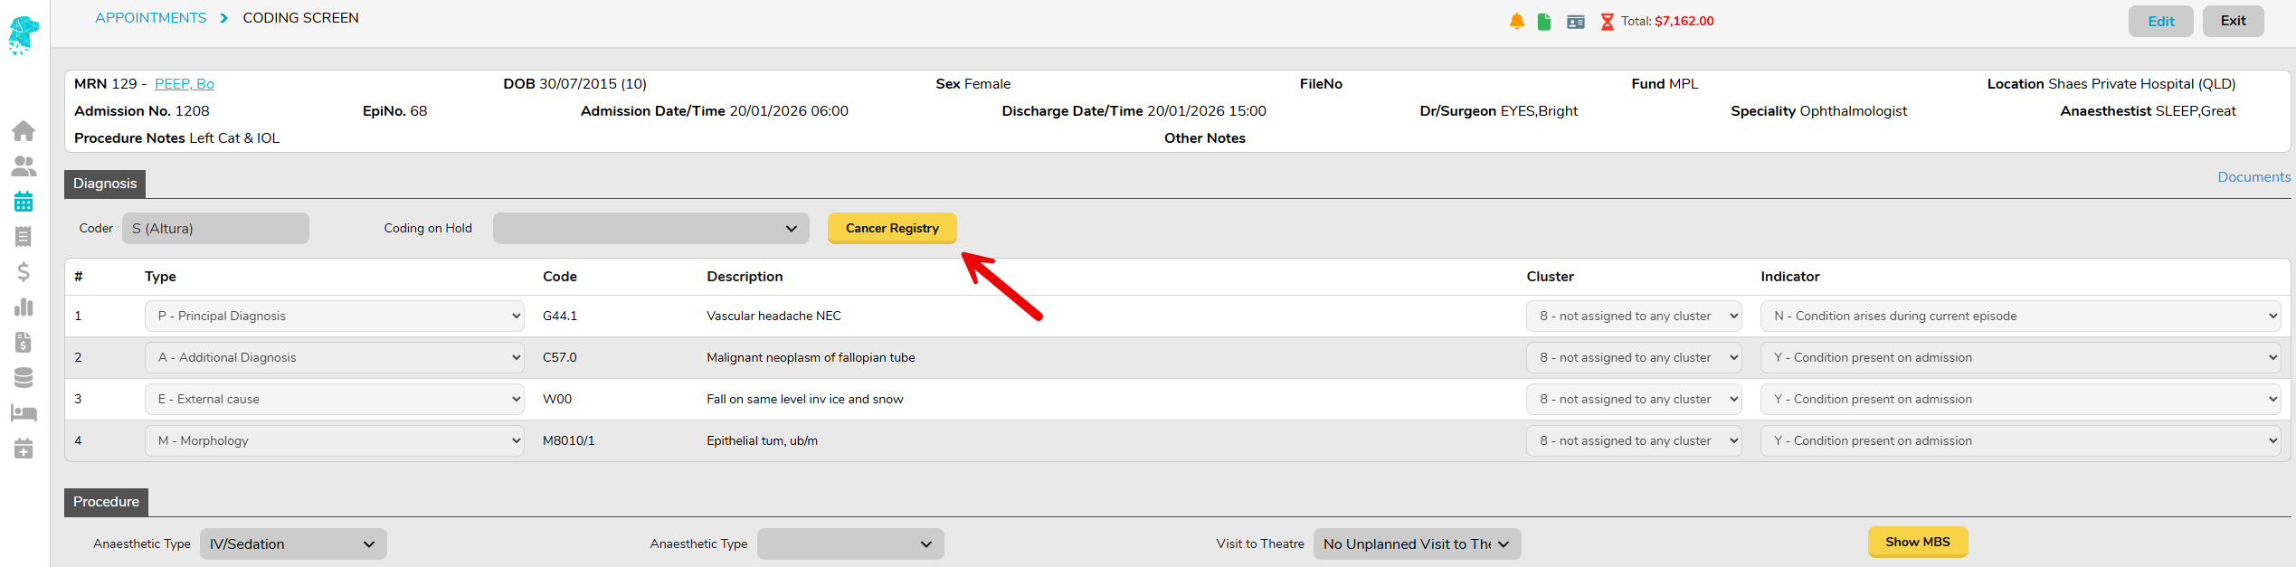Click the Cancer Registry button
Viewport: 2296px width, 567px height.
click(x=892, y=229)
